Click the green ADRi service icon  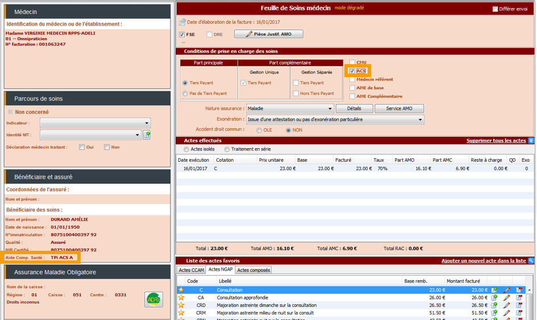coord(153,299)
